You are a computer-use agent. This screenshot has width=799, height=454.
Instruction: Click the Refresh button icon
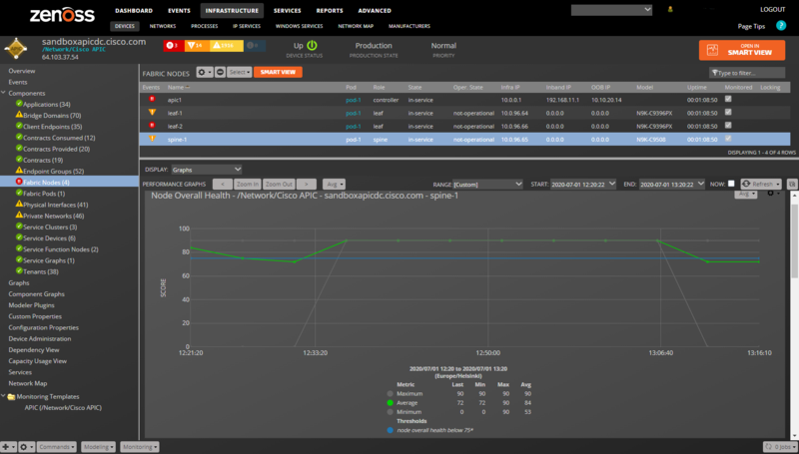746,184
